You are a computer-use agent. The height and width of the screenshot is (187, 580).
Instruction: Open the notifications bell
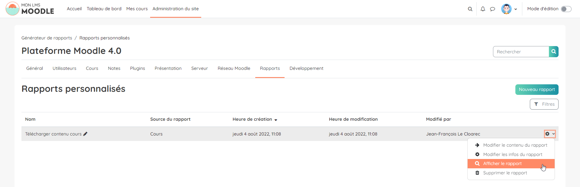click(x=483, y=9)
